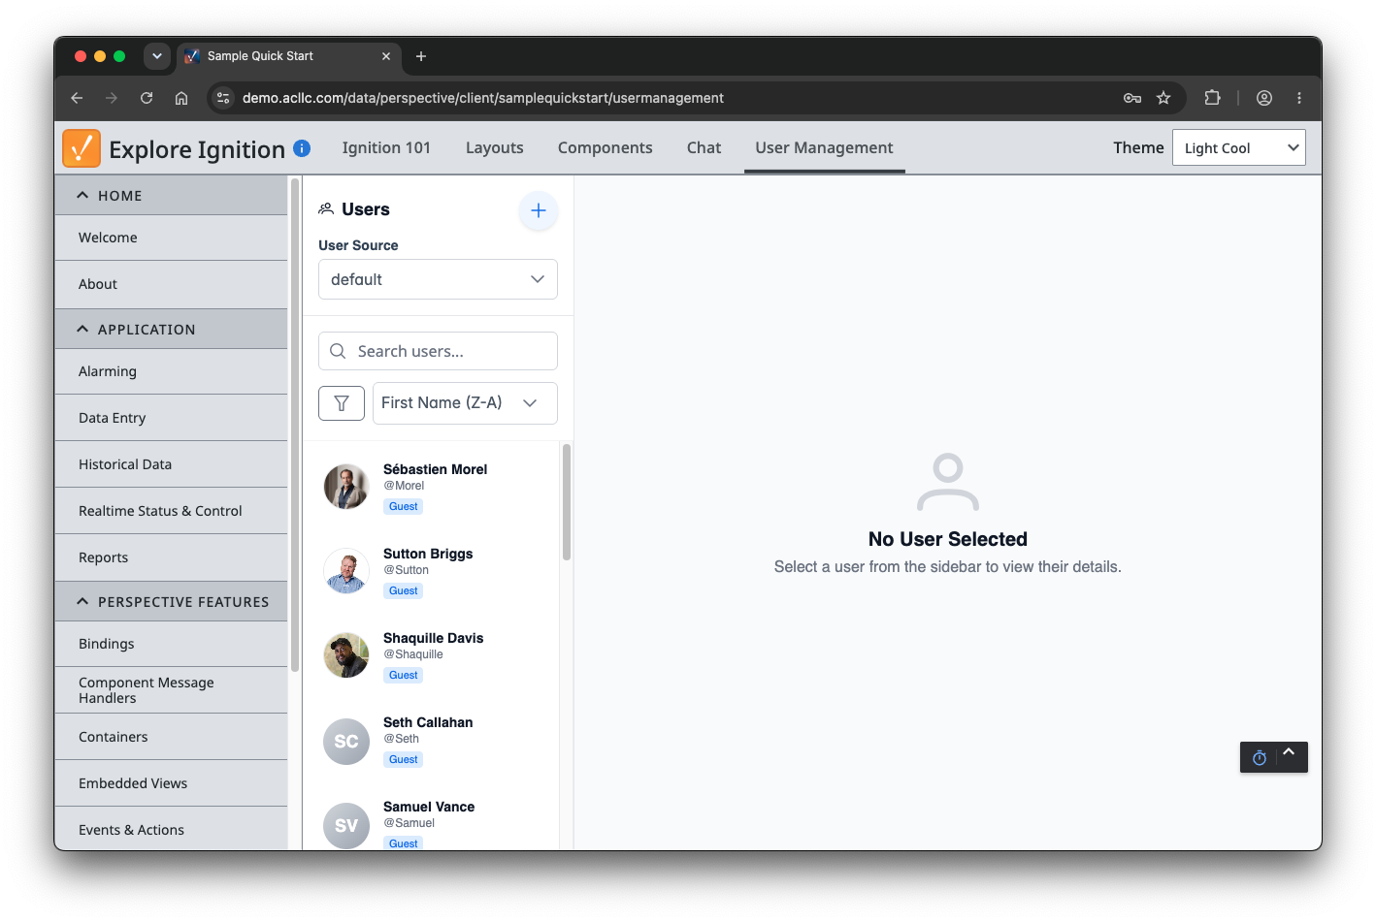Open the User Source default dropdown
1376x922 pixels.
point(438,279)
